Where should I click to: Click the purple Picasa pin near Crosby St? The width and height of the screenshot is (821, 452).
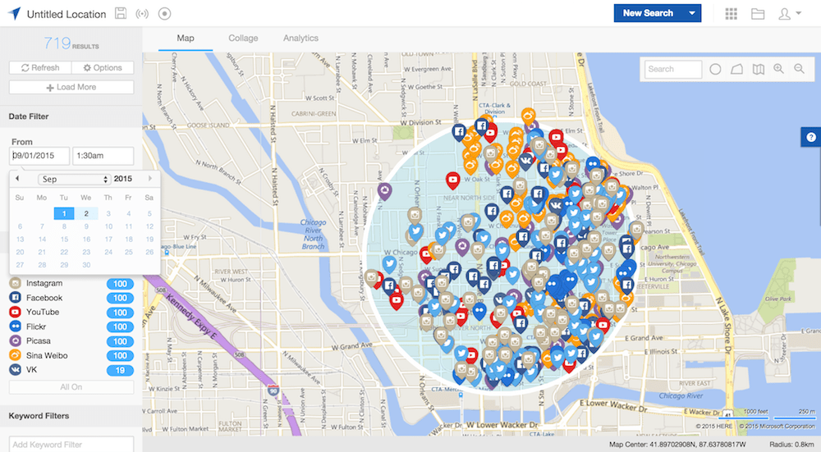point(385,190)
